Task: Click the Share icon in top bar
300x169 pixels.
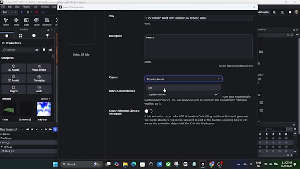Action: (274, 12)
